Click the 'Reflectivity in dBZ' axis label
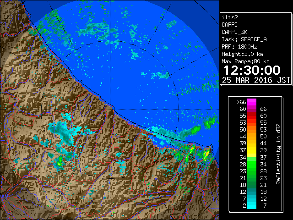The image size is (293, 220). coord(278,154)
